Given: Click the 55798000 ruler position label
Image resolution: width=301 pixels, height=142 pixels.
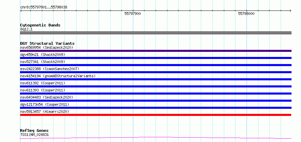Looking at the screenshot, I should pos(246,14).
